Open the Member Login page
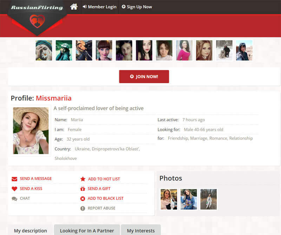This screenshot has height=235, width=281. (x=99, y=7)
